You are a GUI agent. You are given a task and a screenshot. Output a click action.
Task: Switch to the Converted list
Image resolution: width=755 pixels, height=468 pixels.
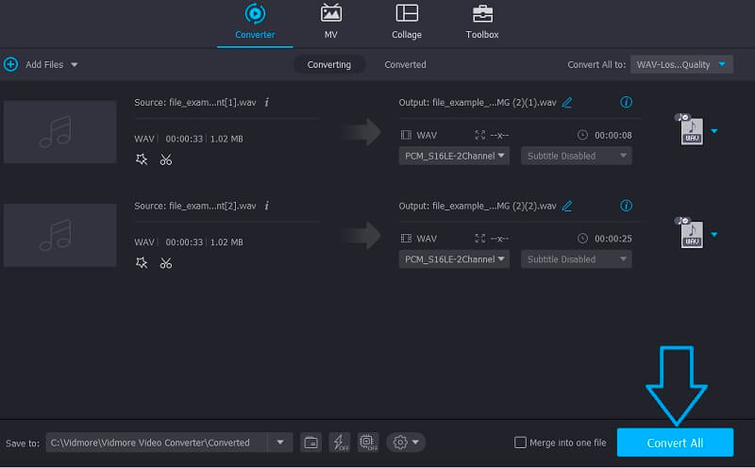click(405, 64)
